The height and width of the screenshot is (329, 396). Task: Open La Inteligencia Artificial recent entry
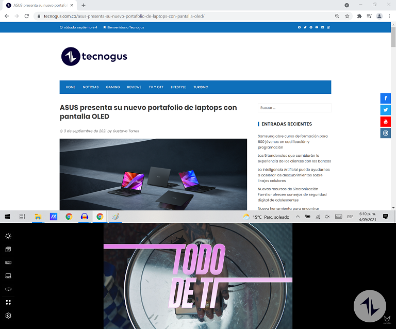tap(294, 175)
